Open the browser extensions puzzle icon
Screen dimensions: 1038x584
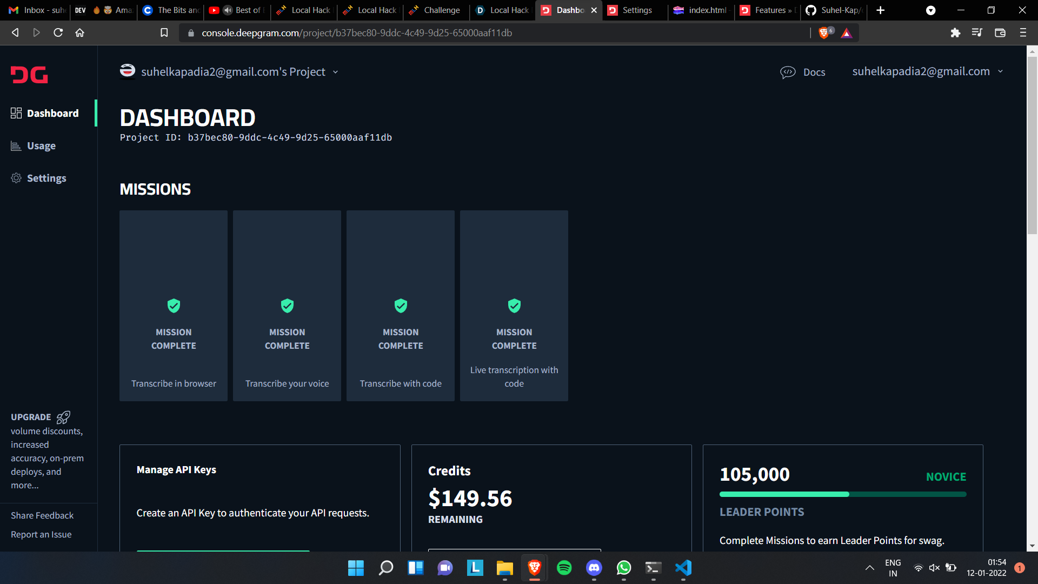pyautogui.click(x=955, y=33)
